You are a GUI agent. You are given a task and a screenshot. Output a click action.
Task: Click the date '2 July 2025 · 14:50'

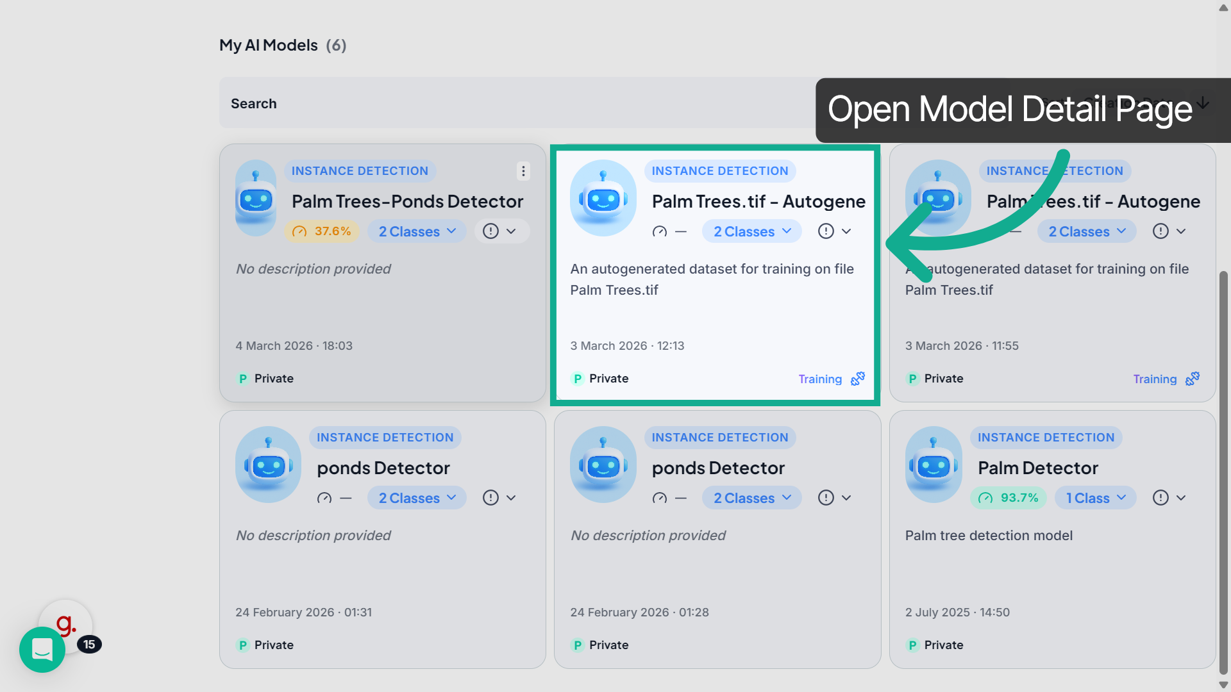tap(957, 612)
